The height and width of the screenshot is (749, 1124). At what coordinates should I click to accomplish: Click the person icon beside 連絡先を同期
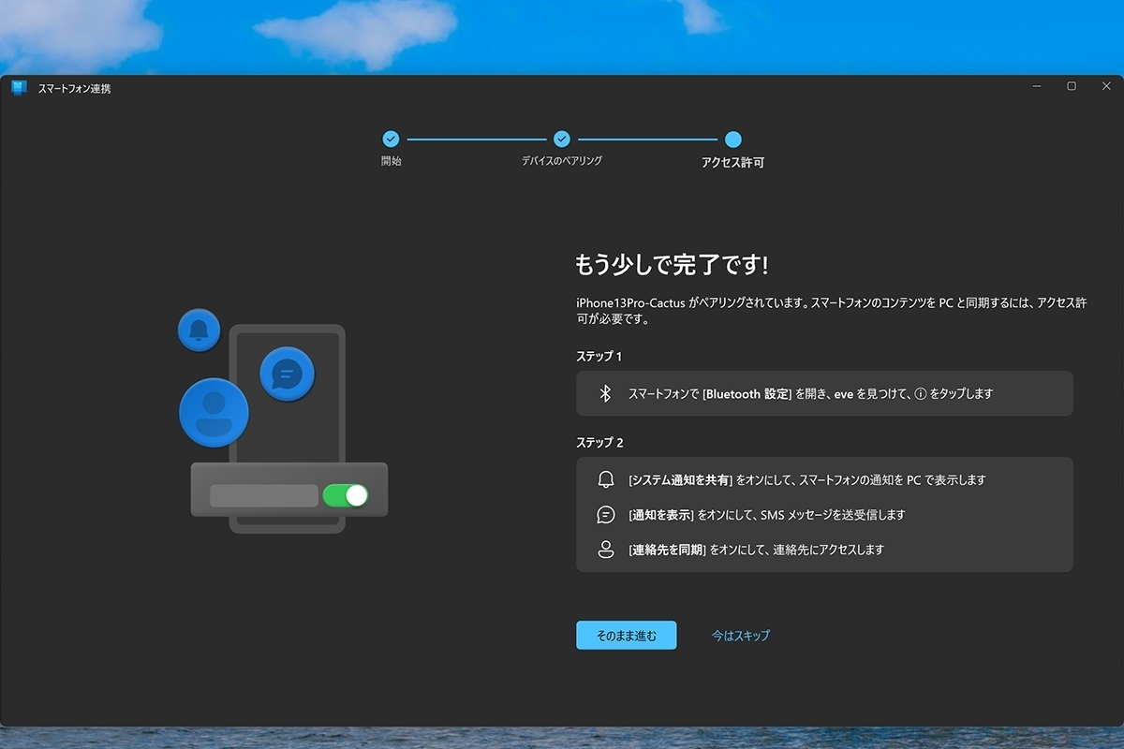[605, 550]
